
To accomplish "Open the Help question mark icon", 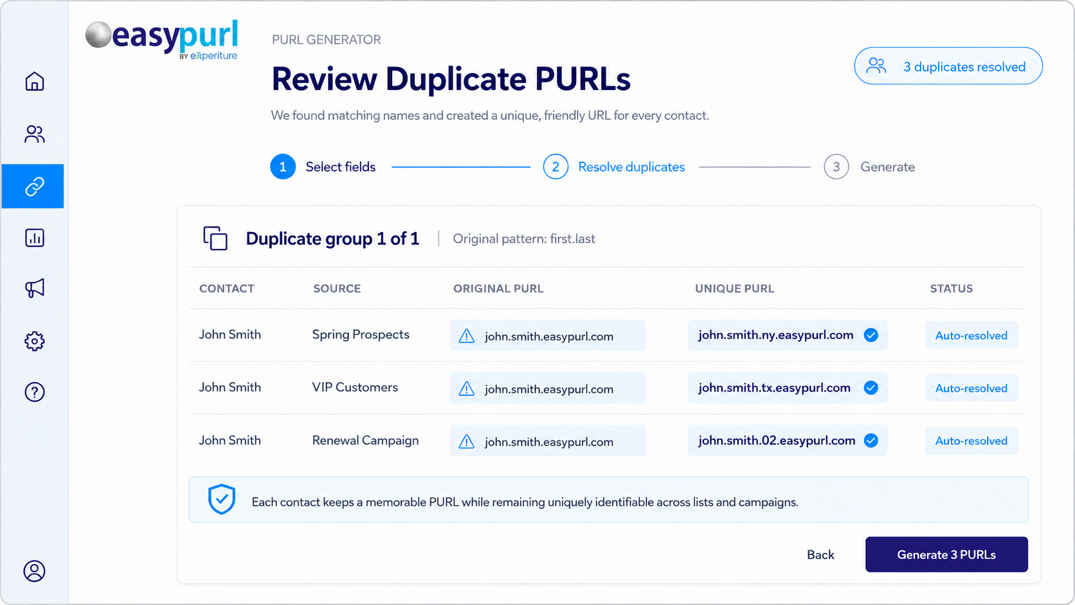I will coord(35,392).
